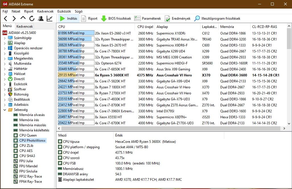Open Memória olvasás benchmark
The image size is (292, 189).
click(32, 115)
